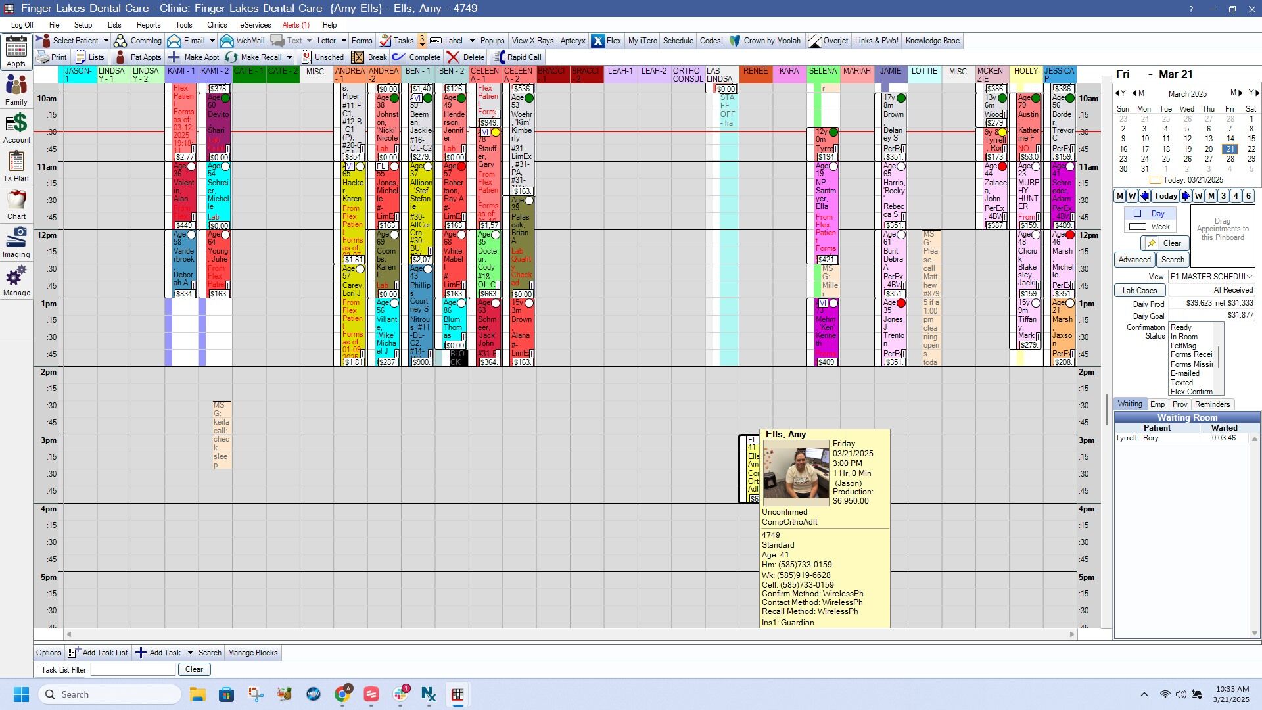Select 'In Room' confirmation status

[x=1183, y=337]
